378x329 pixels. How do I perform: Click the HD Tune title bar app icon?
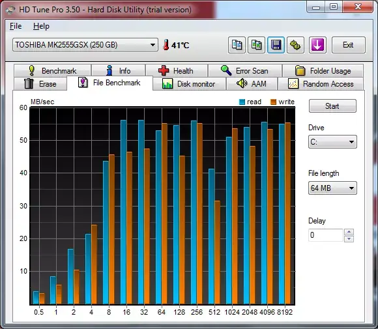(10, 10)
